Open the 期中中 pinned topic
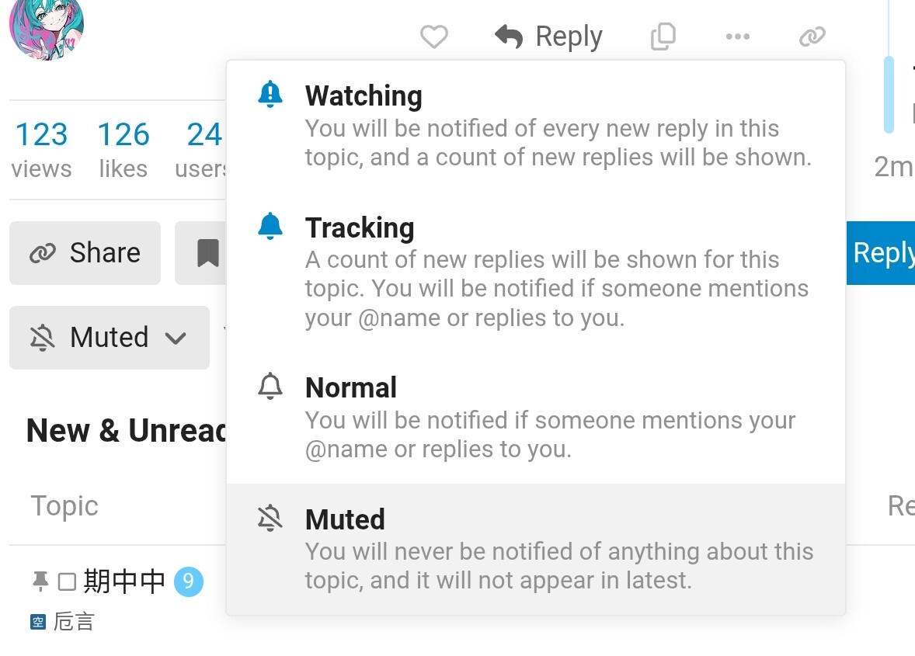This screenshot has width=915, height=656. 124,581
